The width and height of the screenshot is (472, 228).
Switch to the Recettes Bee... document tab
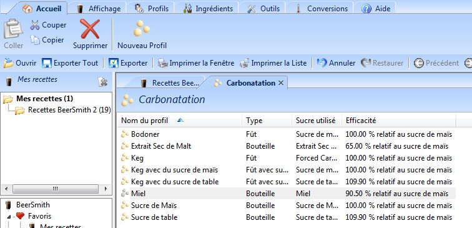(x=169, y=83)
